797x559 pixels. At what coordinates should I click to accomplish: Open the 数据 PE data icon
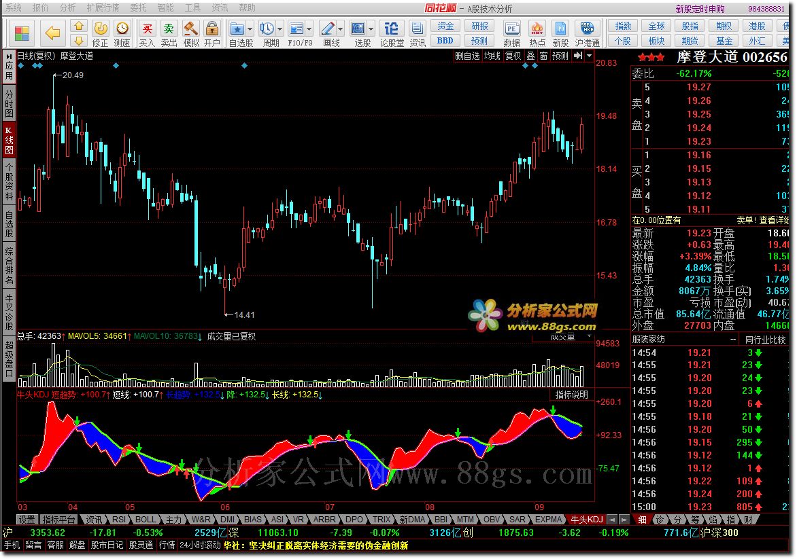(x=512, y=29)
